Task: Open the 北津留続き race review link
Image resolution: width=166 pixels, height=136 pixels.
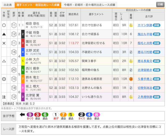Action: (145, 70)
